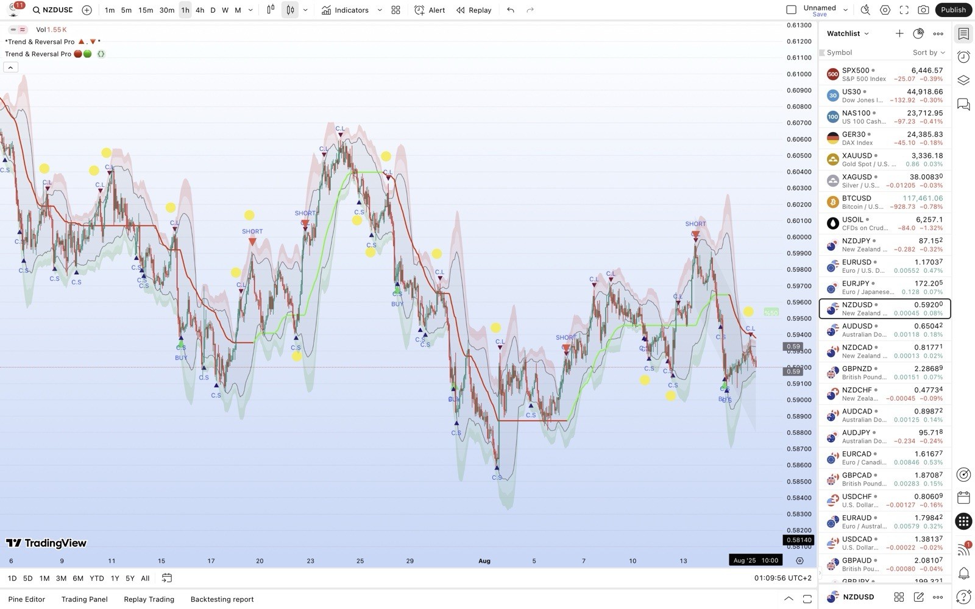The image size is (975, 609).
Task: Open Pine Editor tab
Action: [x=27, y=599]
